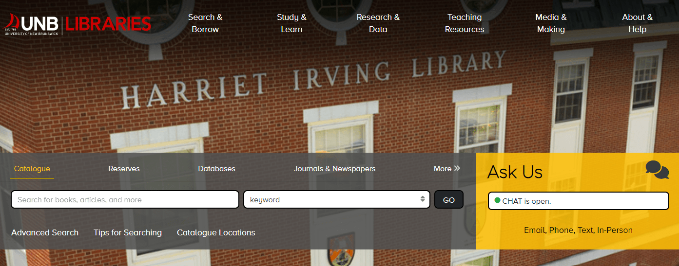Image resolution: width=679 pixels, height=266 pixels.
Task: Open the Search & Borrow menu
Action: [205, 23]
